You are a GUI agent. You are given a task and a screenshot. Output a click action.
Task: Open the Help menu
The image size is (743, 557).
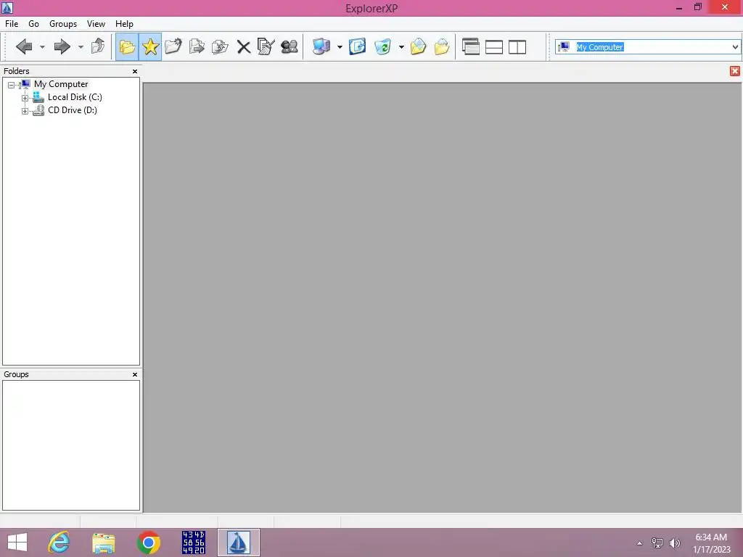pos(124,24)
